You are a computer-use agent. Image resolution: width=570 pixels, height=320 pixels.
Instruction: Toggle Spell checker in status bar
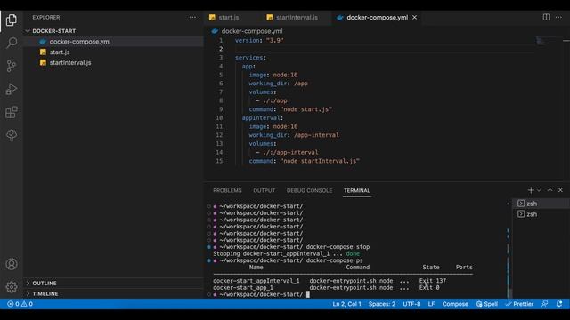point(487,304)
